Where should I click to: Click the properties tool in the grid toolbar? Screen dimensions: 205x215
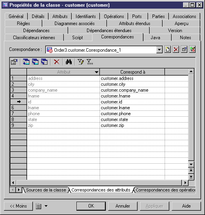[14, 62]
